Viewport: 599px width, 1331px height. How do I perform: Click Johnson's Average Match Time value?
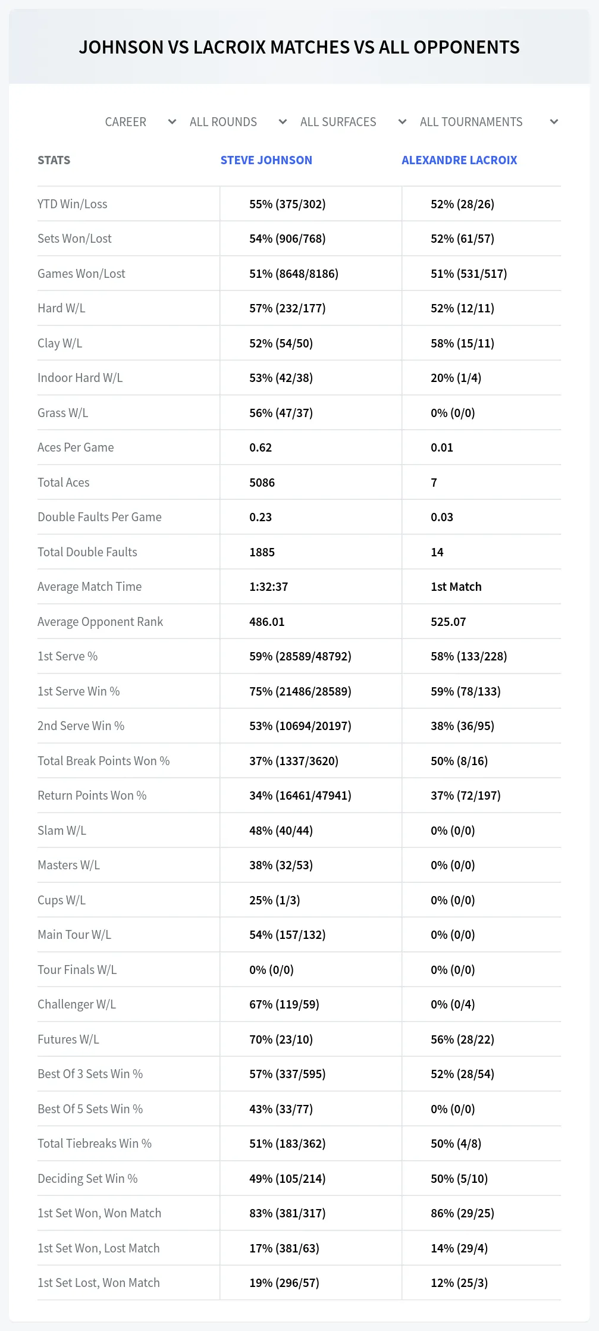click(269, 587)
